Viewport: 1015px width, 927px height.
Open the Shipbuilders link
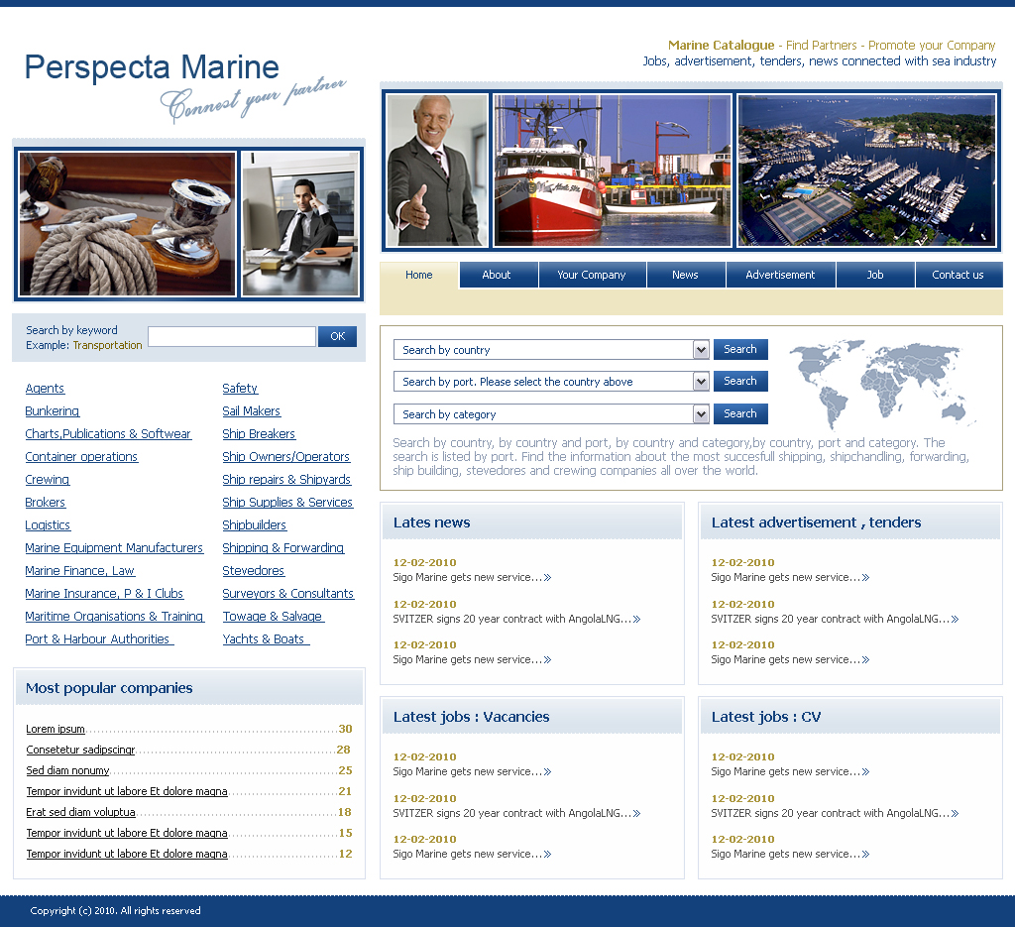(255, 525)
